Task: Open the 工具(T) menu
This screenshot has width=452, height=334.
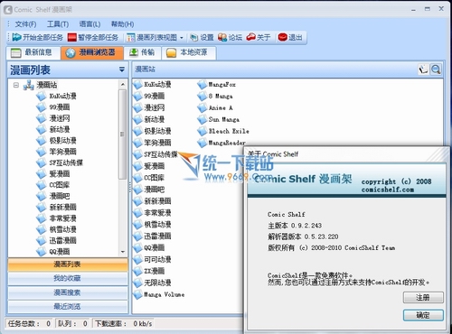Action: click(58, 24)
